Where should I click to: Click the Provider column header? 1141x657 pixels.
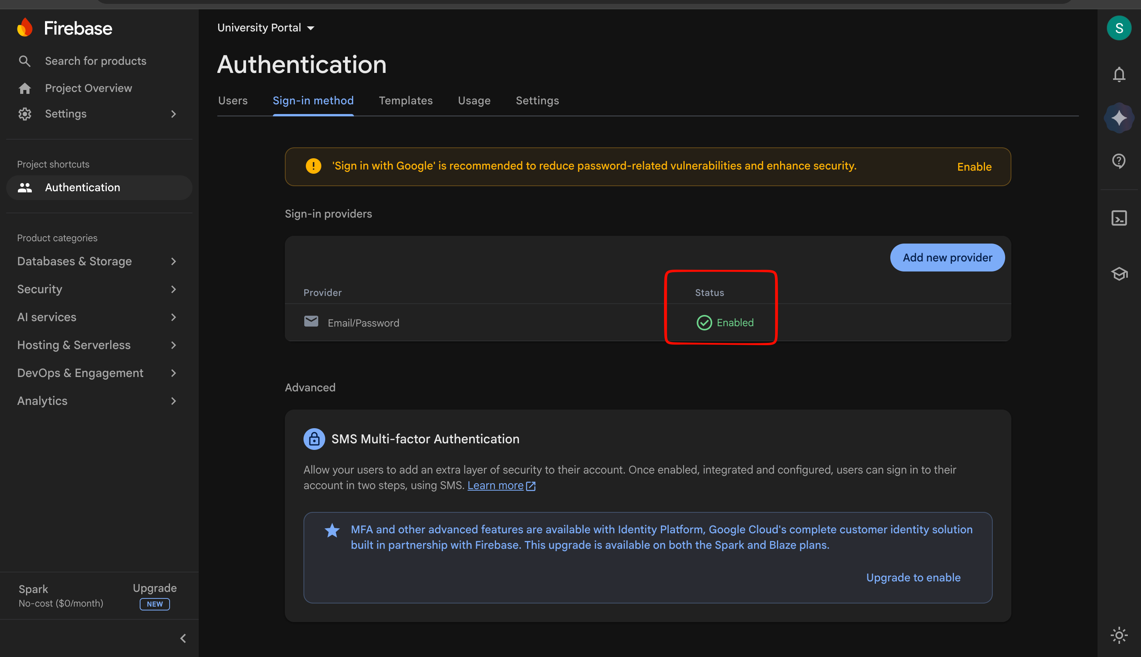pyautogui.click(x=323, y=293)
